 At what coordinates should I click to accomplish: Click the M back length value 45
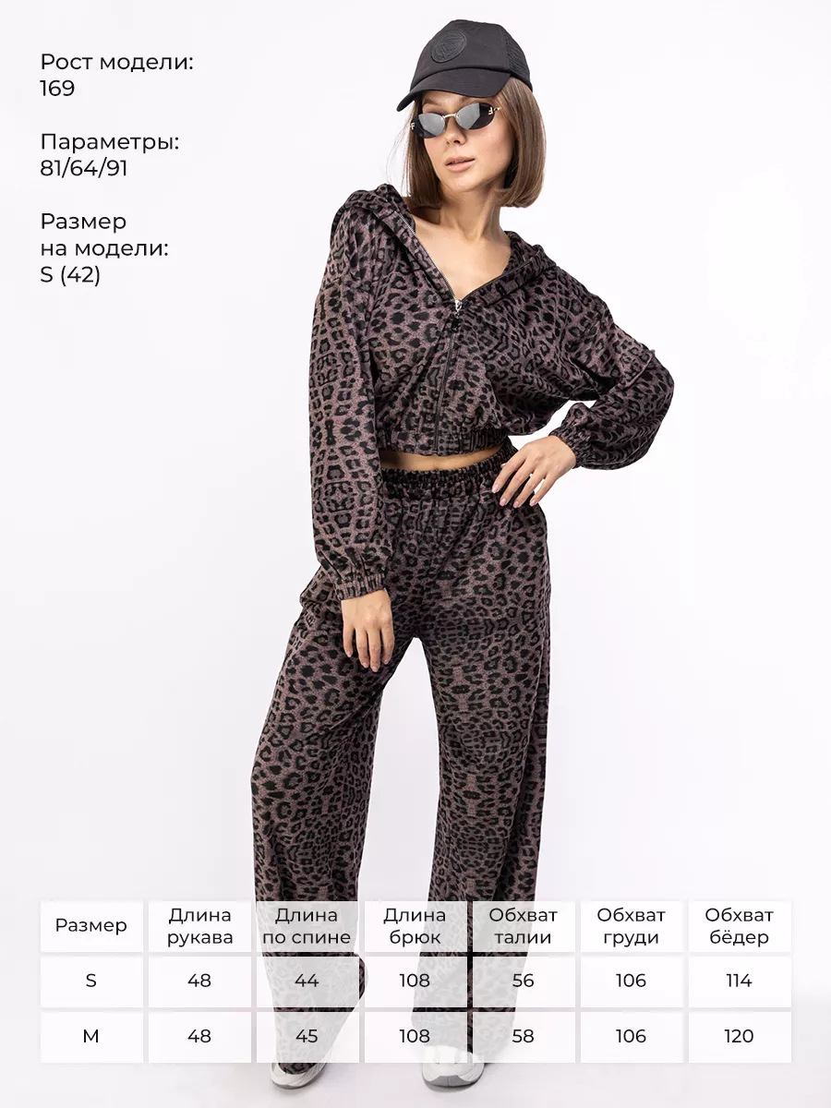(x=307, y=1037)
